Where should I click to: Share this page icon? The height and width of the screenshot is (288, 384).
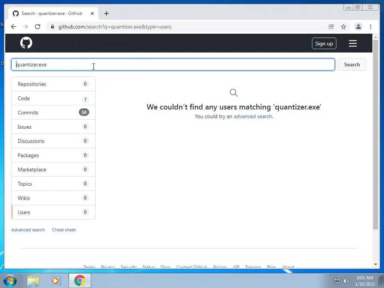(331, 27)
